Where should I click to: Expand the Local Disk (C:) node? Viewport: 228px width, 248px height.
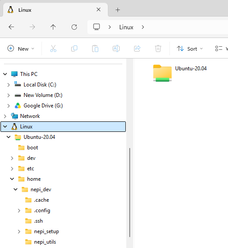(x=9, y=85)
